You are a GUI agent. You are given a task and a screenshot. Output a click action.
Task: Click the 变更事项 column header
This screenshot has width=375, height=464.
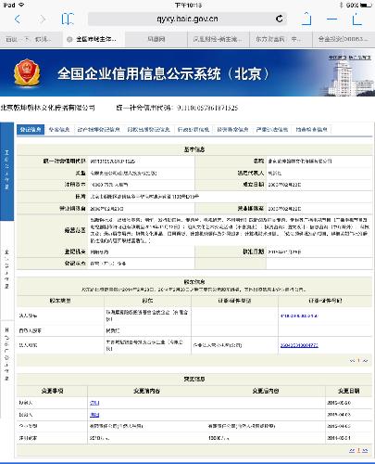[52, 391]
